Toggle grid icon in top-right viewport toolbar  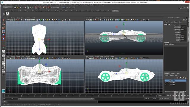coord(100,20)
